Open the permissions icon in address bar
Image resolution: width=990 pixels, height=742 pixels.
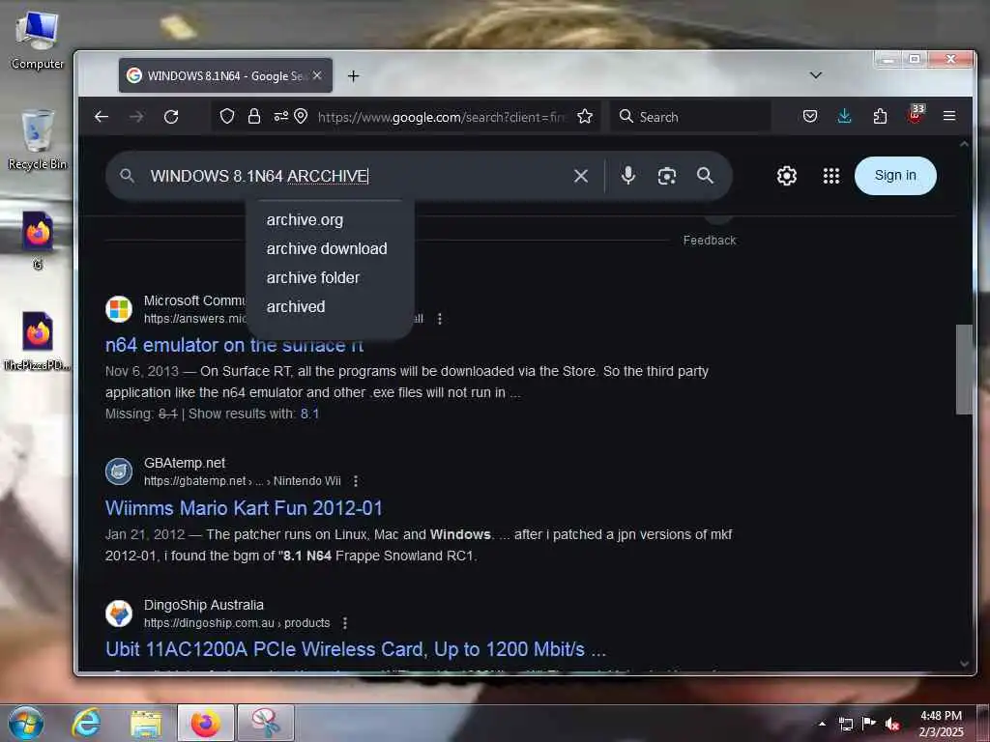coord(281,116)
